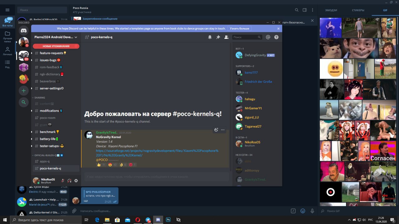399x224 pixels.
Task: Open Lawnchair • Help chat in Telegram
Action: tap(42, 202)
